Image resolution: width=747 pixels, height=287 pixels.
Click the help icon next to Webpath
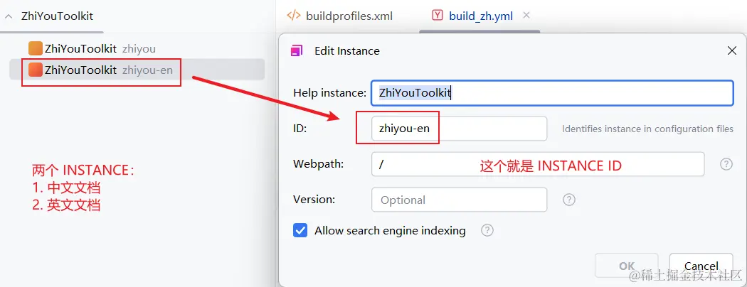coord(726,164)
